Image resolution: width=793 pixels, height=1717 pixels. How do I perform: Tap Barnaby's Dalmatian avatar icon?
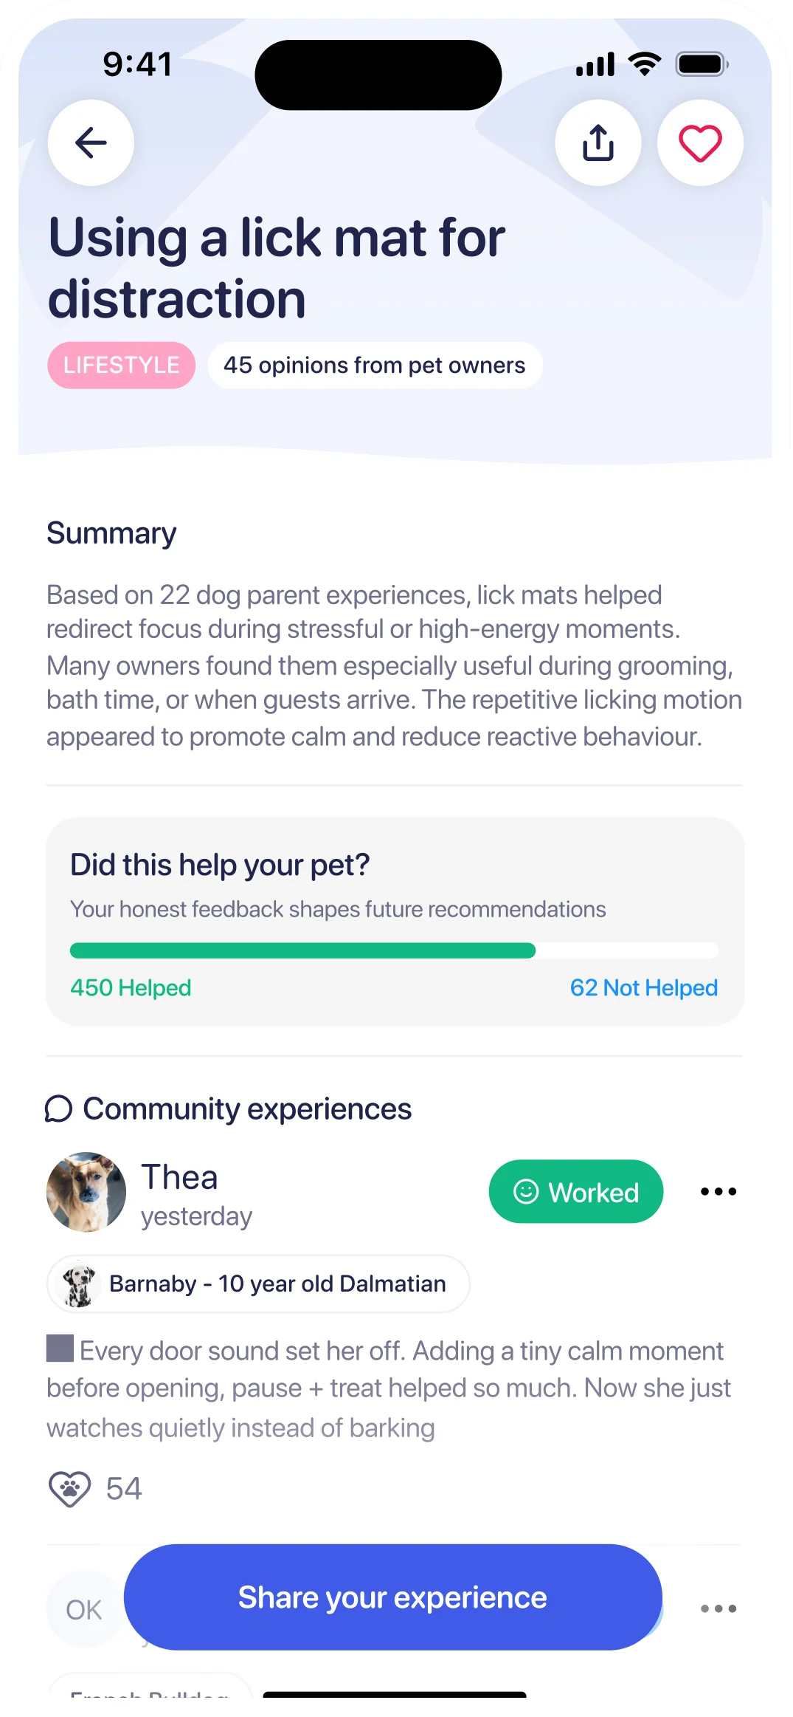tap(80, 1284)
